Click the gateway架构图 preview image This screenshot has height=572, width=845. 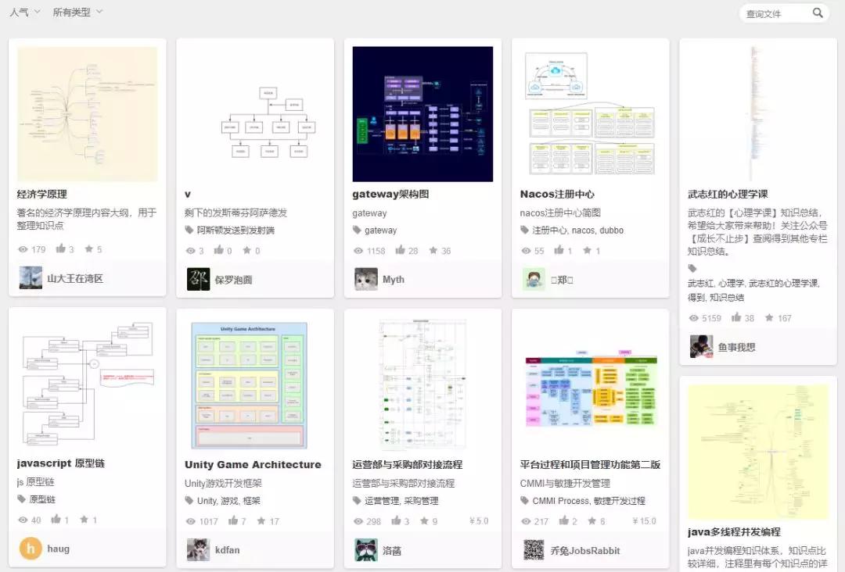[x=422, y=114]
